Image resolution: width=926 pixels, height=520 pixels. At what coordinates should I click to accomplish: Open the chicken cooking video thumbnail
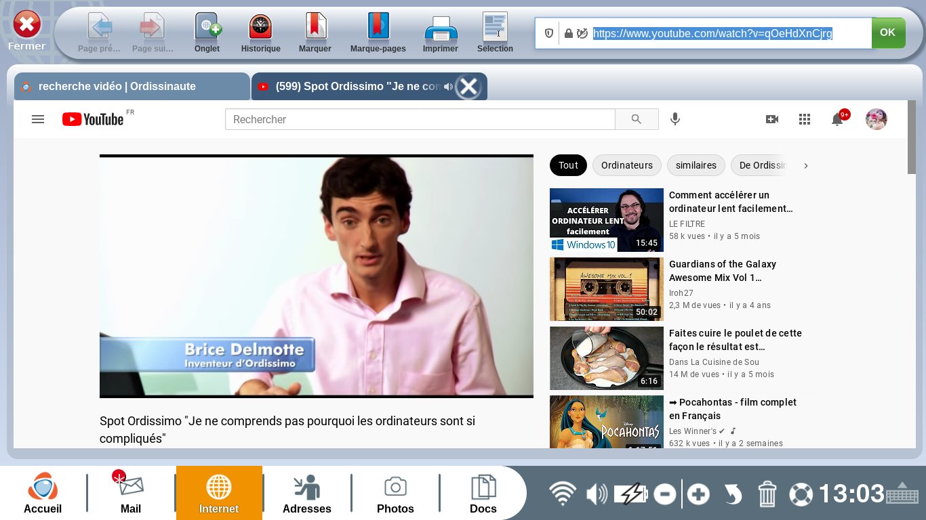point(607,358)
